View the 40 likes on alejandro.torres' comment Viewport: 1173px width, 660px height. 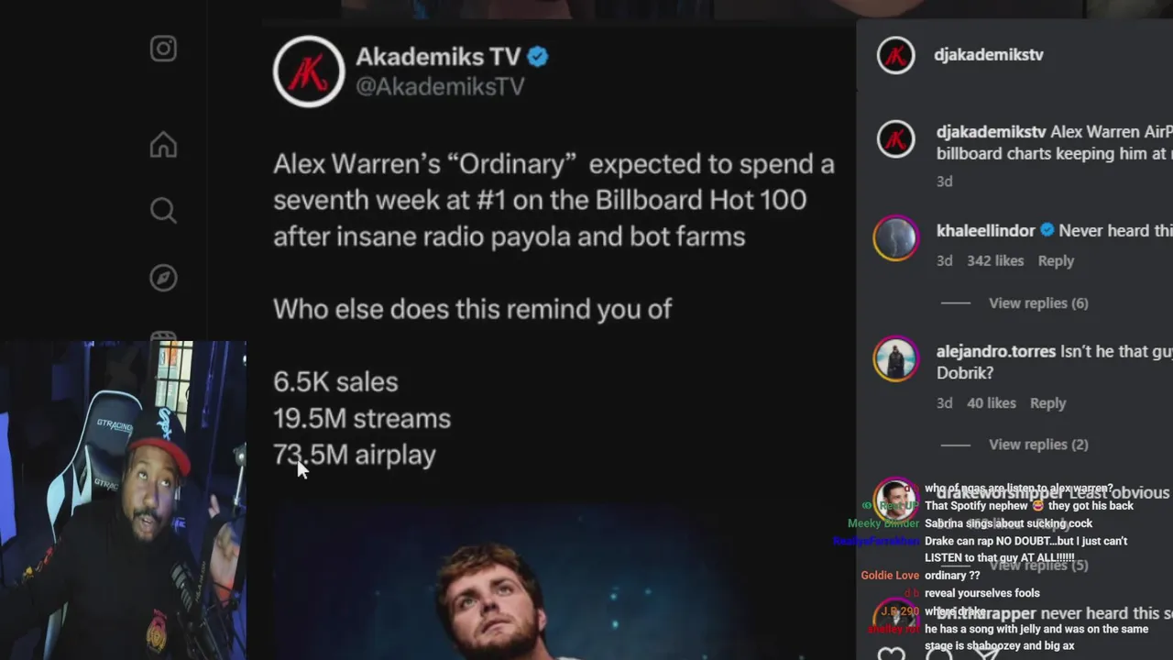(992, 402)
